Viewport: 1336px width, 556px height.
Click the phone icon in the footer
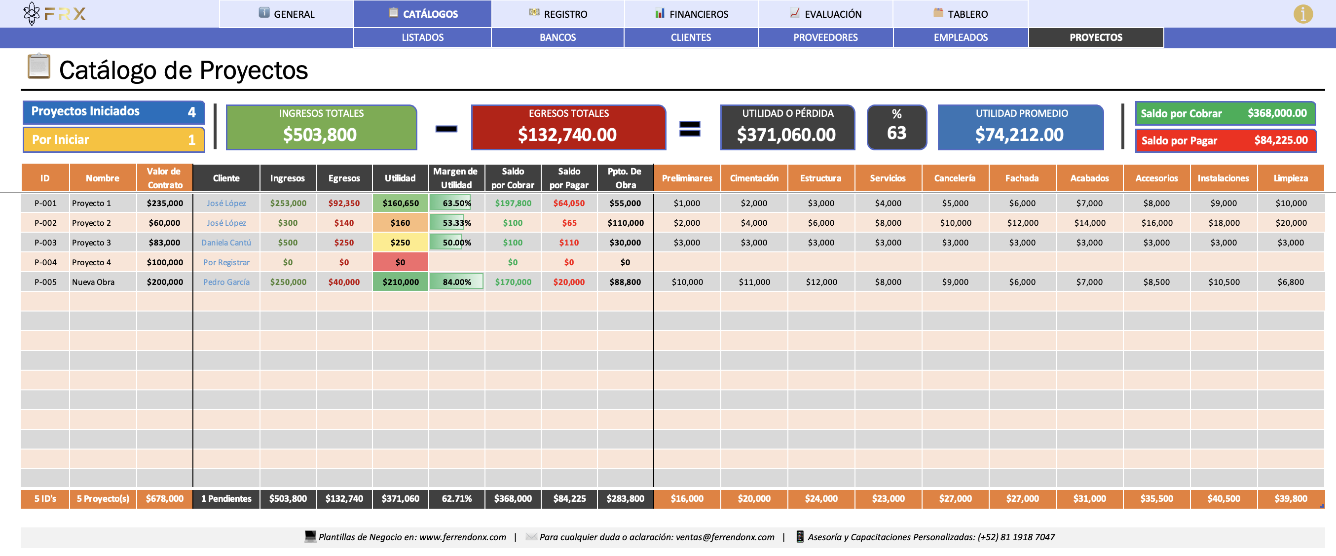tap(799, 536)
